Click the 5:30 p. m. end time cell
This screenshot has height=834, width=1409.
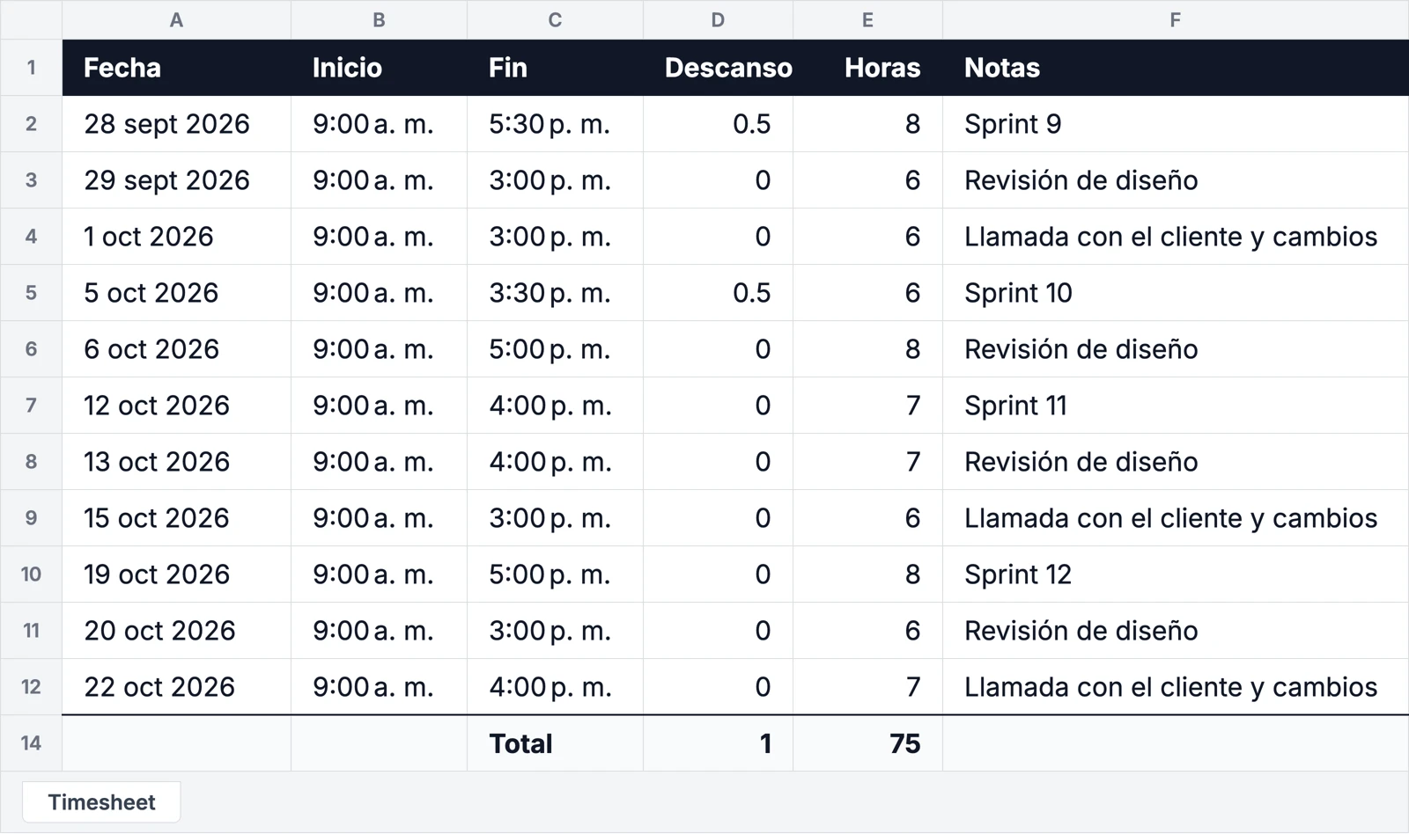pos(555,124)
